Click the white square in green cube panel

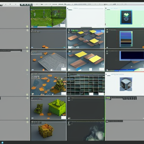64,118
